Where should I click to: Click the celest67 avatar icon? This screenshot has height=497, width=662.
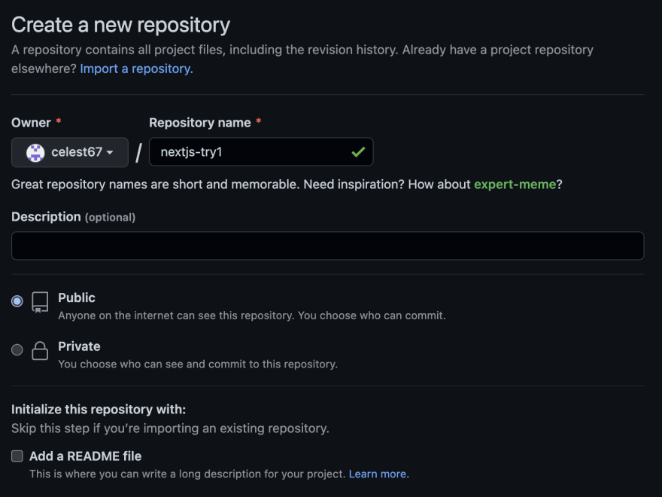(x=35, y=153)
